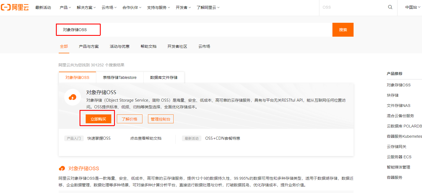The width and height of the screenshot is (422, 193).
Task: Switch to the 表格存储Tablestore product tab
Action: (120, 77)
